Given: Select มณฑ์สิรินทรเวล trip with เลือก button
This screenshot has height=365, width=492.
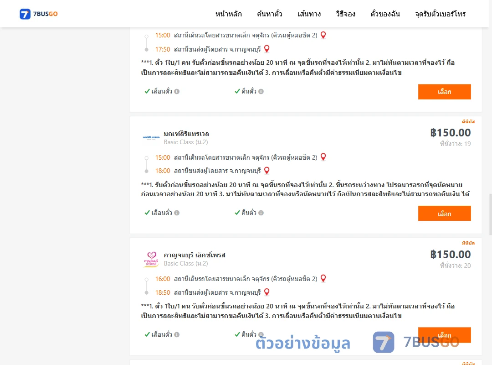Looking at the screenshot, I should click(444, 214).
